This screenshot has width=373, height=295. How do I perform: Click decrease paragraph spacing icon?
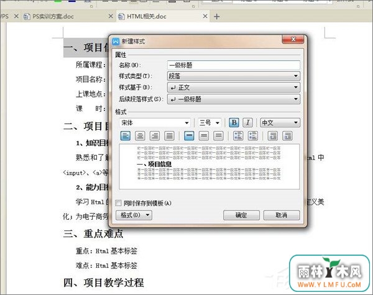click(x=252, y=136)
